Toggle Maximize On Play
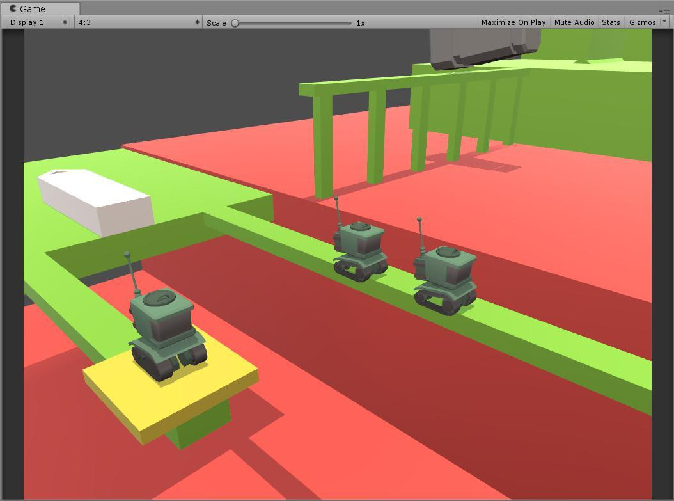The width and height of the screenshot is (674, 501). [x=513, y=22]
